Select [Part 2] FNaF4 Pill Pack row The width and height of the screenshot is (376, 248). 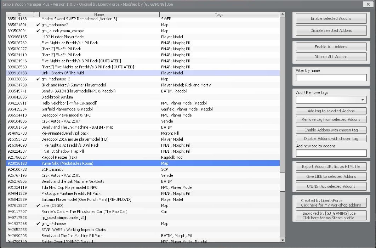tap(143, 49)
